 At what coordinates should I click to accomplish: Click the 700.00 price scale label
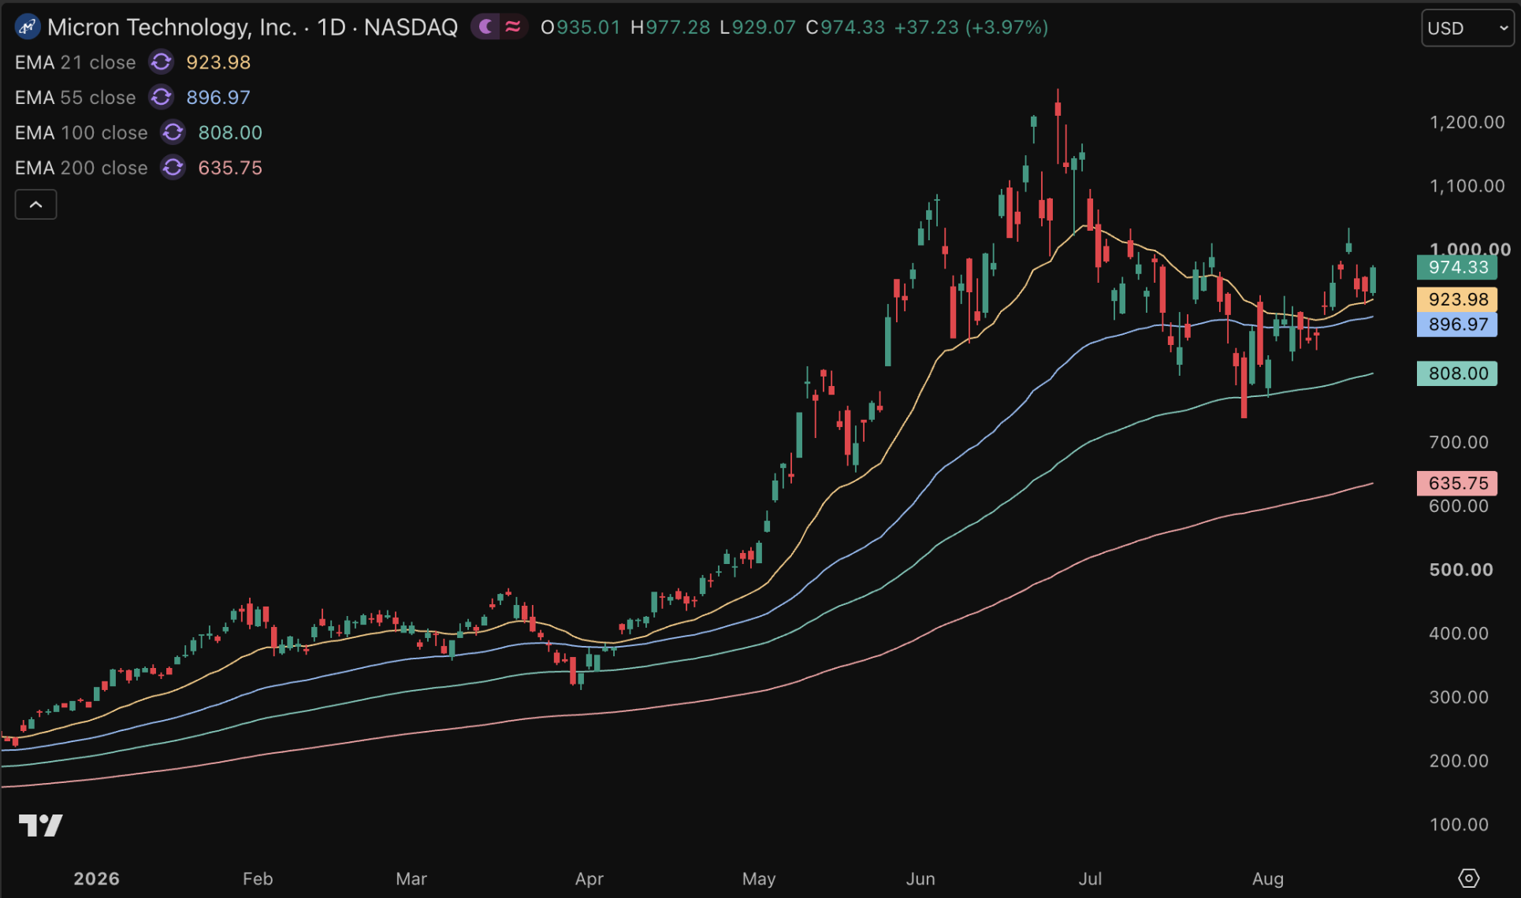(x=1459, y=442)
